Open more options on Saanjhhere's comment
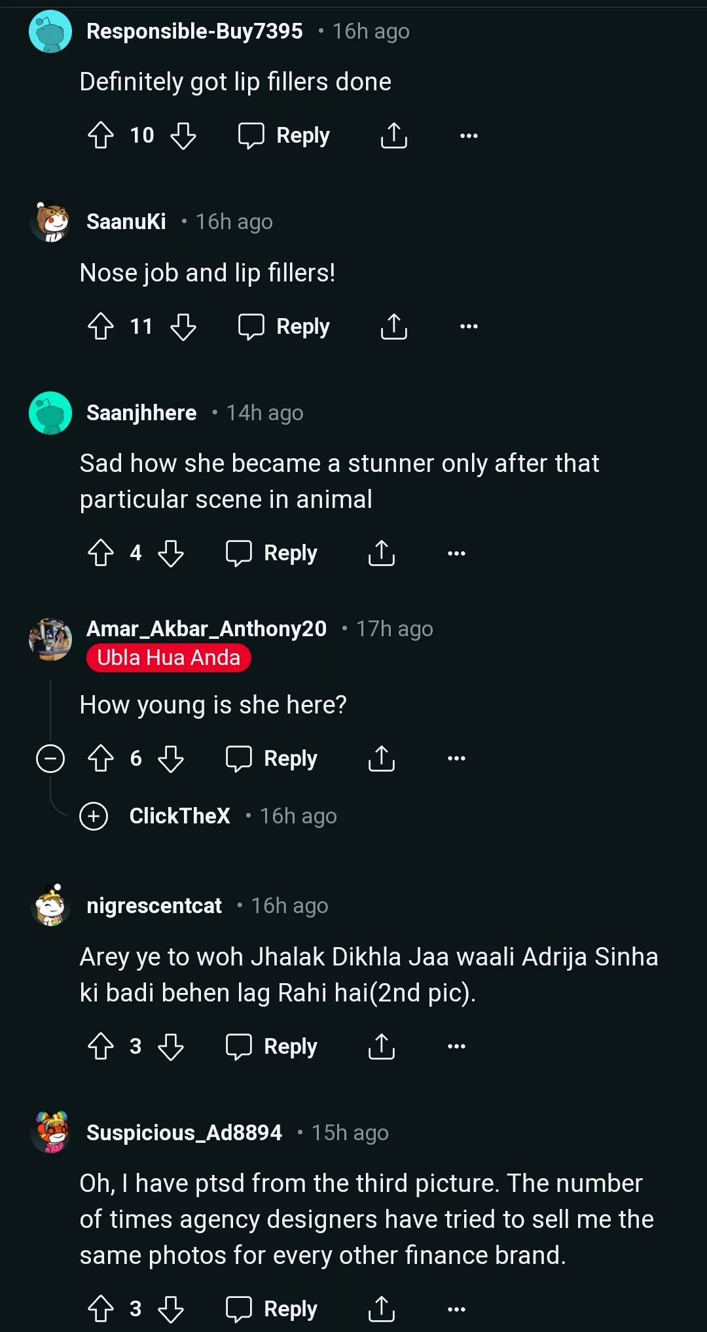707x1332 pixels. tap(456, 553)
